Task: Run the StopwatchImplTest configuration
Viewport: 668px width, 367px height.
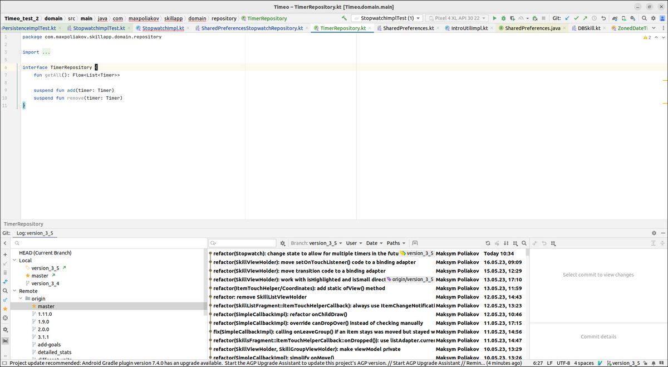Action: 494,18
